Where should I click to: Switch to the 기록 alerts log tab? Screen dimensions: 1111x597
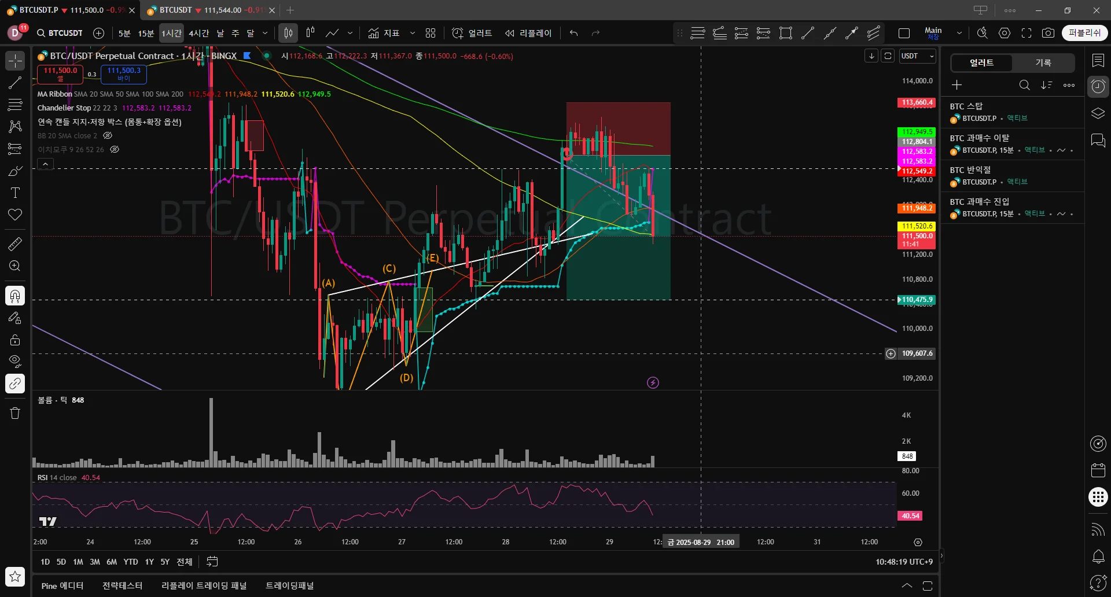pyautogui.click(x=1043, y=62)
